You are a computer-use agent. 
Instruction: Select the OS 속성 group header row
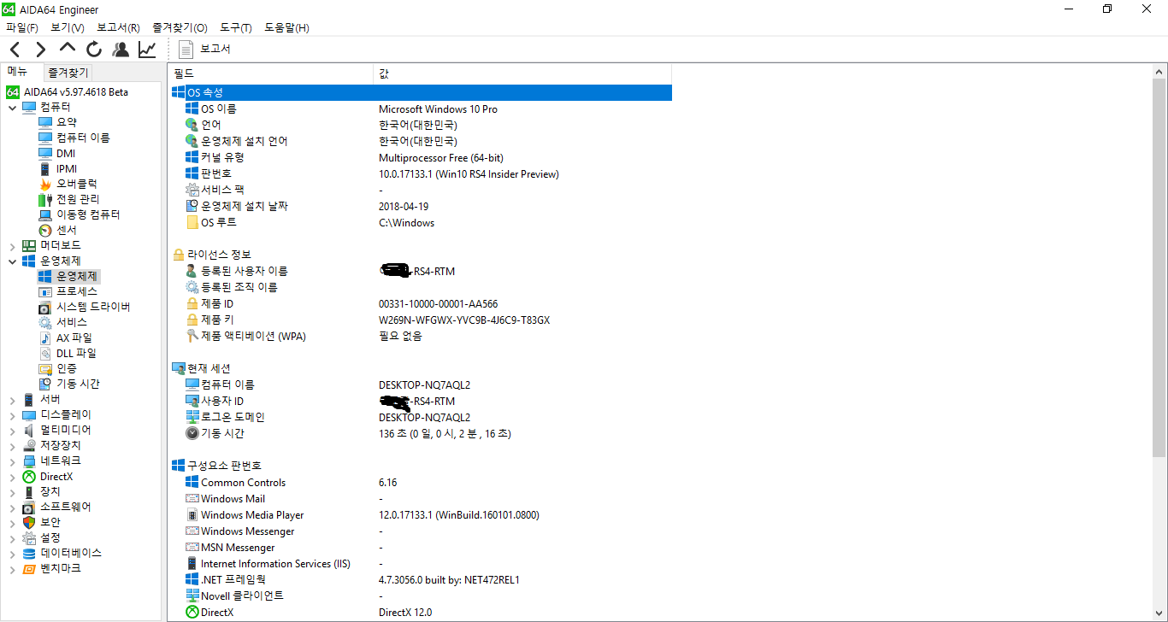tap(421, 92)
